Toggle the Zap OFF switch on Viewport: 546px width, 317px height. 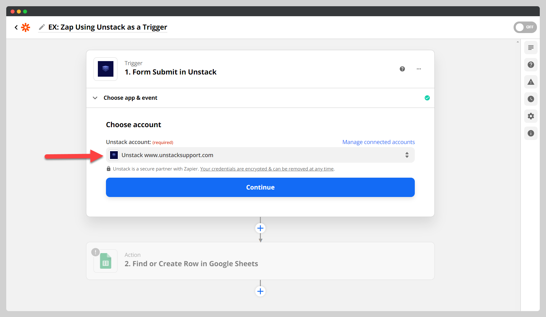tap(525, 27)
